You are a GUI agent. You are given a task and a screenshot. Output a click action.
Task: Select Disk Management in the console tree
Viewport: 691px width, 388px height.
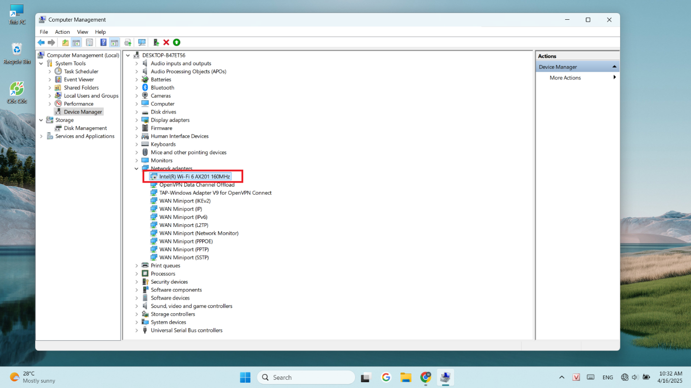(x=85, y=128)
